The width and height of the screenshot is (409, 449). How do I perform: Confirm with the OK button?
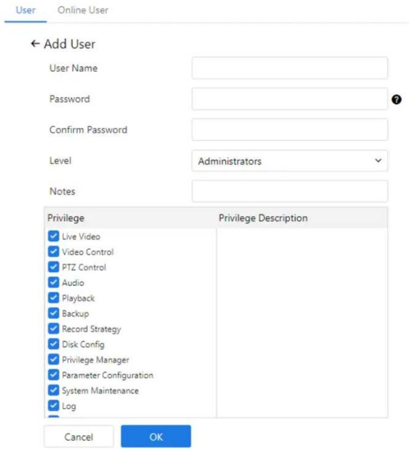point(156,436)
